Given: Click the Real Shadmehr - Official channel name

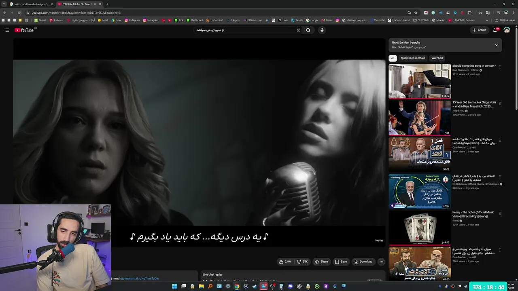Looking at the screenshot, I should click(465, 70).
